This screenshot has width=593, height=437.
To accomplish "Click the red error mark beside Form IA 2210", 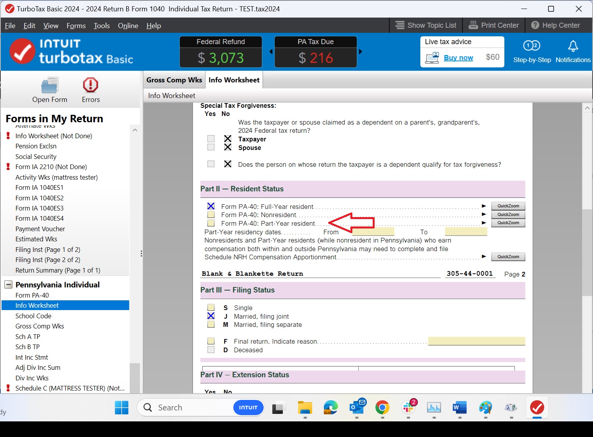I will pyautogui.click(x=8, y=167).
